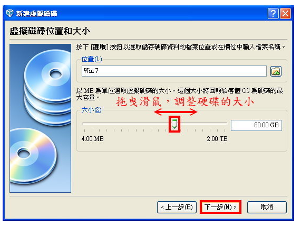Viewport: 301px width, 225px height.
Task: Click the VirtualBox cube icon in title bar
Action: coord(9,13)
